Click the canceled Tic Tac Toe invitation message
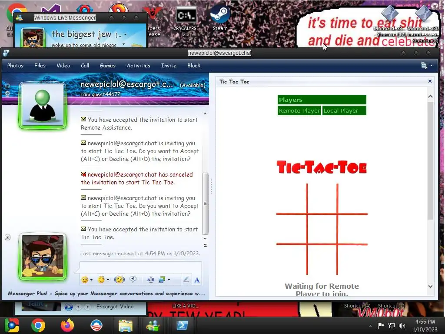Image resolution: width=445 pixels, height=334 pixels. pos(137,178)
